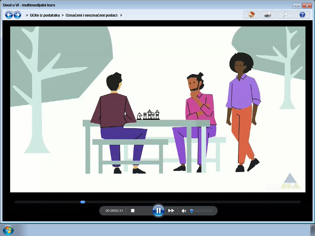Screen dimensions: 315x236
Task: Stop the video with the square button
Action: point(133,210)
